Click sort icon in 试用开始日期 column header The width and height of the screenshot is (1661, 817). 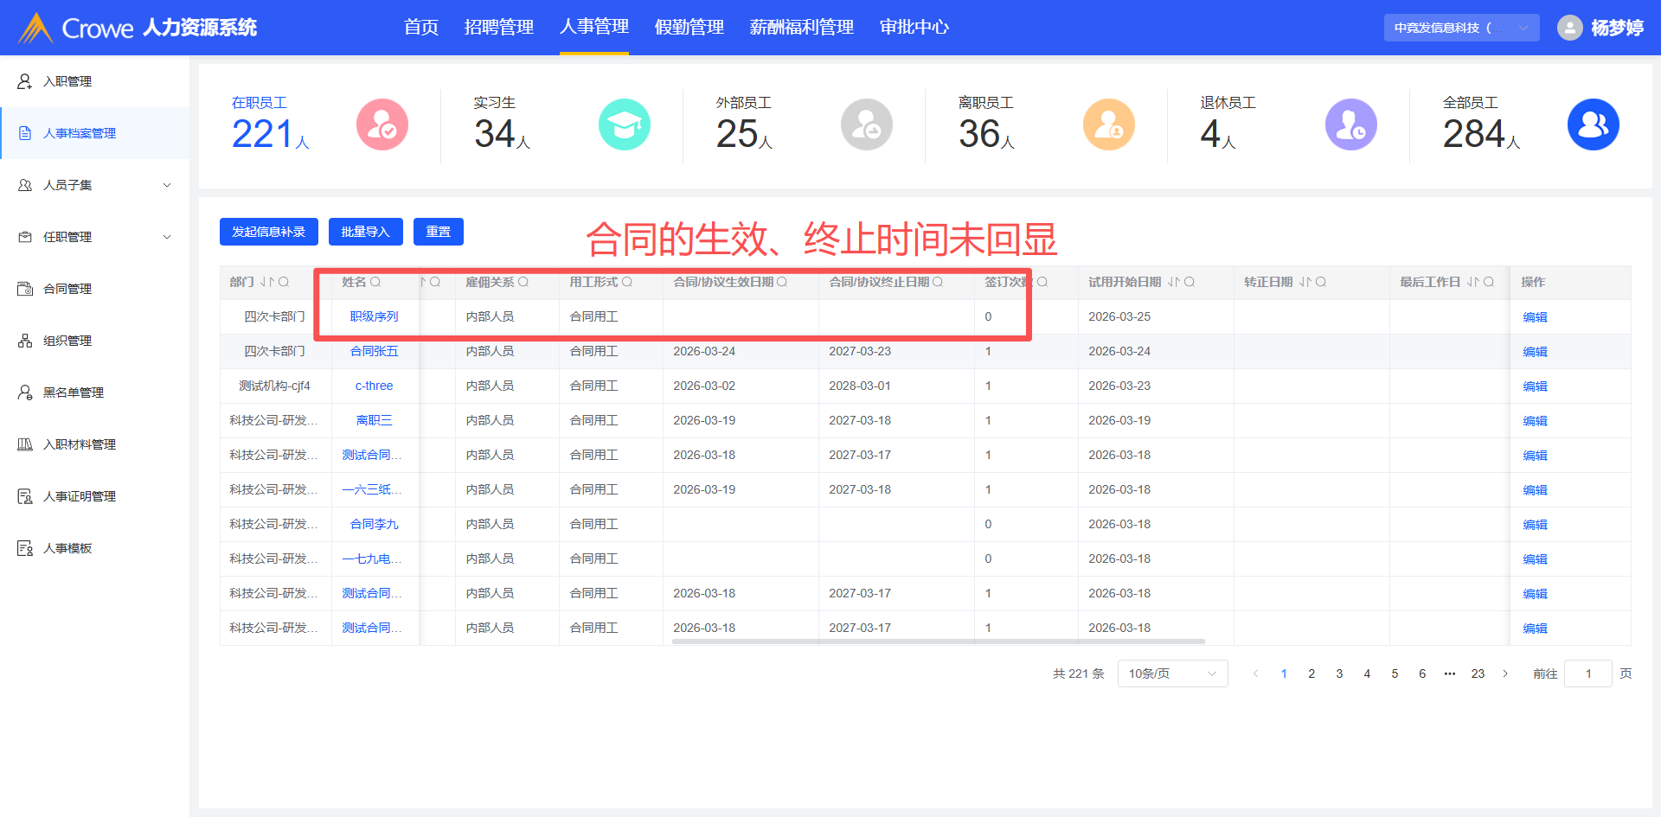coord(1173,282)
